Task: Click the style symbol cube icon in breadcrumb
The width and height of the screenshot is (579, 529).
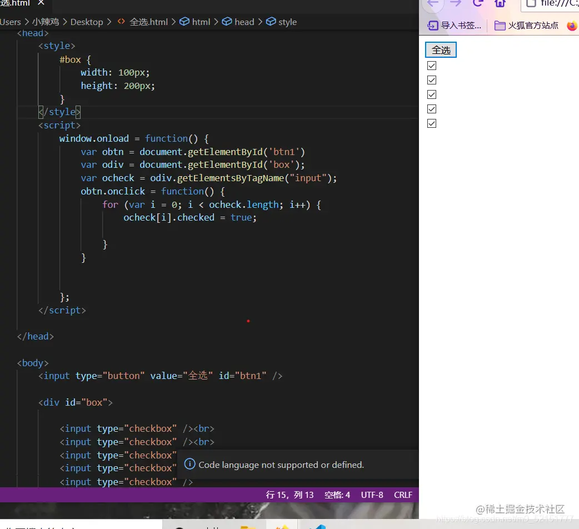Action: pos(271,22)
